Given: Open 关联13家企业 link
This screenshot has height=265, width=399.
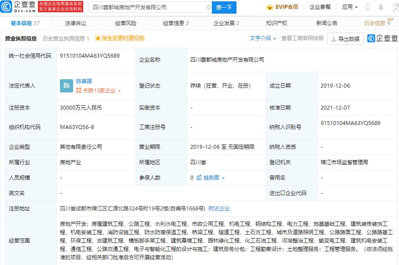Looking at the screenshot, I should coord(98,91).
